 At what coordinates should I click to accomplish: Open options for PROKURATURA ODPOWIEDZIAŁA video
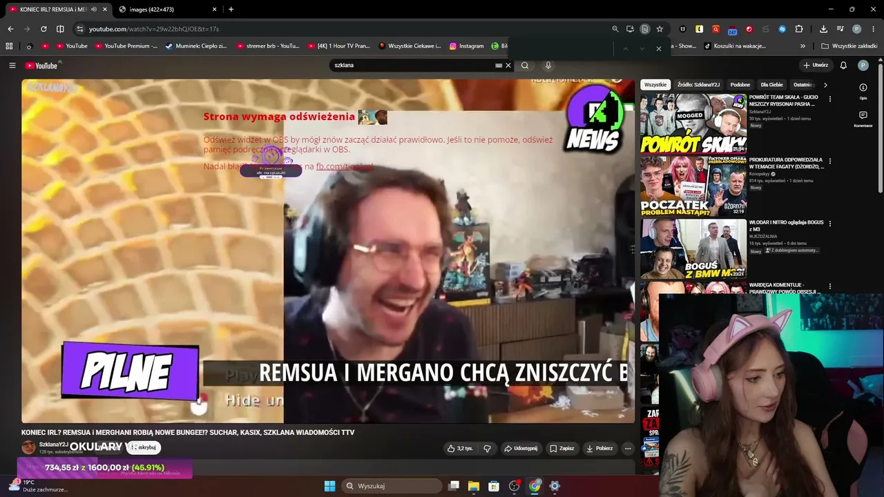tap(830, 162)
